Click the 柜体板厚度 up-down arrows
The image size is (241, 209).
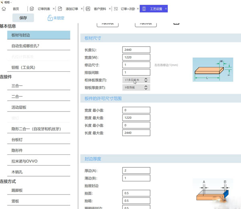pos(146,80)
